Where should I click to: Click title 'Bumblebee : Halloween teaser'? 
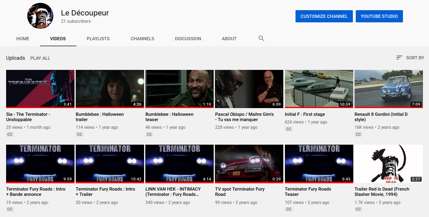coord(169,117)
